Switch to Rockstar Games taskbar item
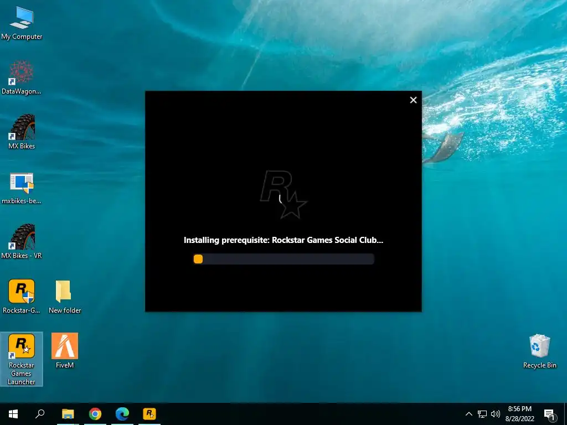 click(150, 414)
